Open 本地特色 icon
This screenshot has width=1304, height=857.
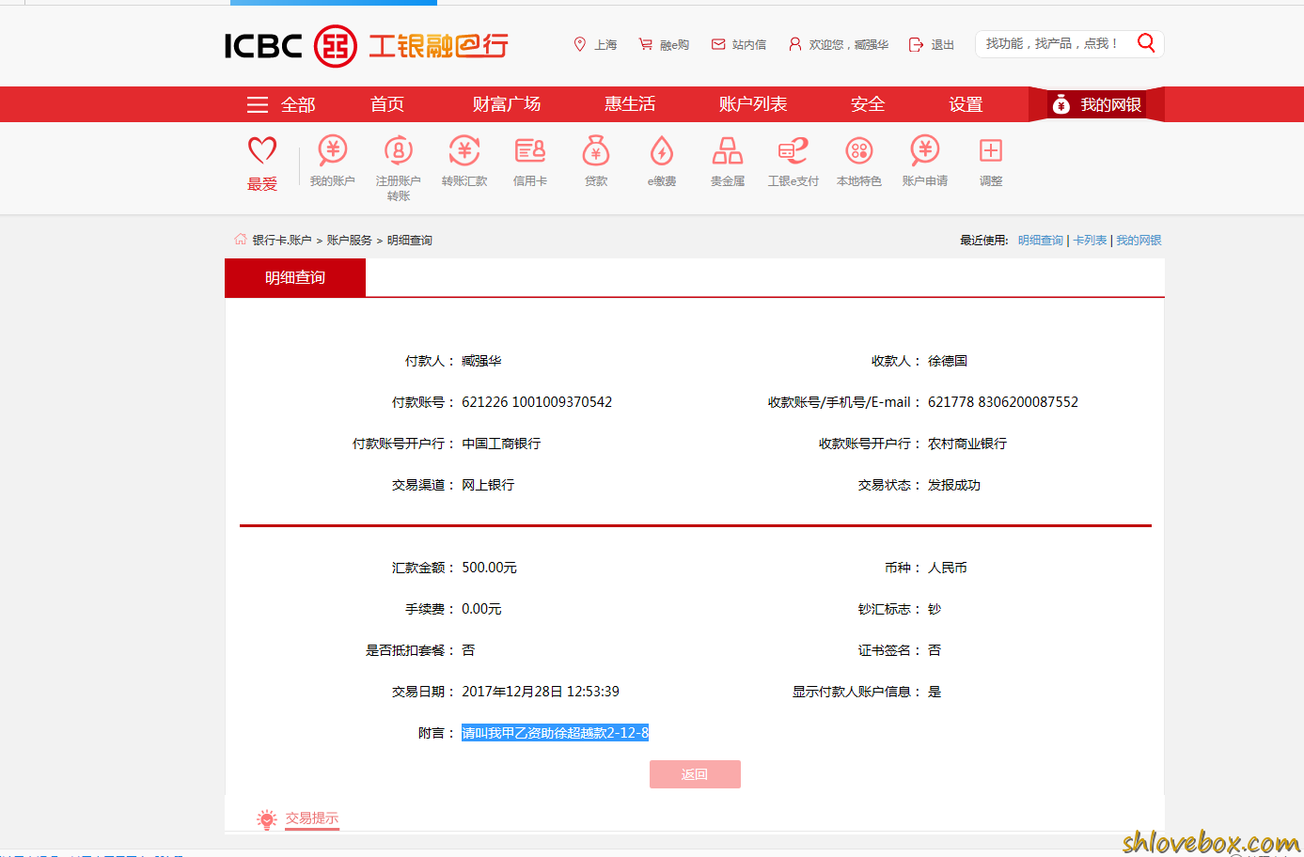pos(859,150)
